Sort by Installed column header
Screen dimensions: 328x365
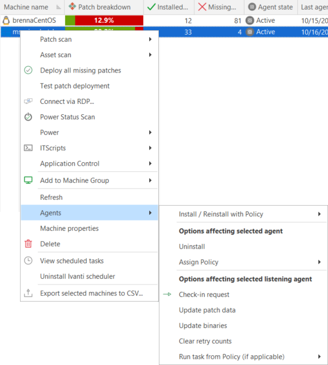169,7
